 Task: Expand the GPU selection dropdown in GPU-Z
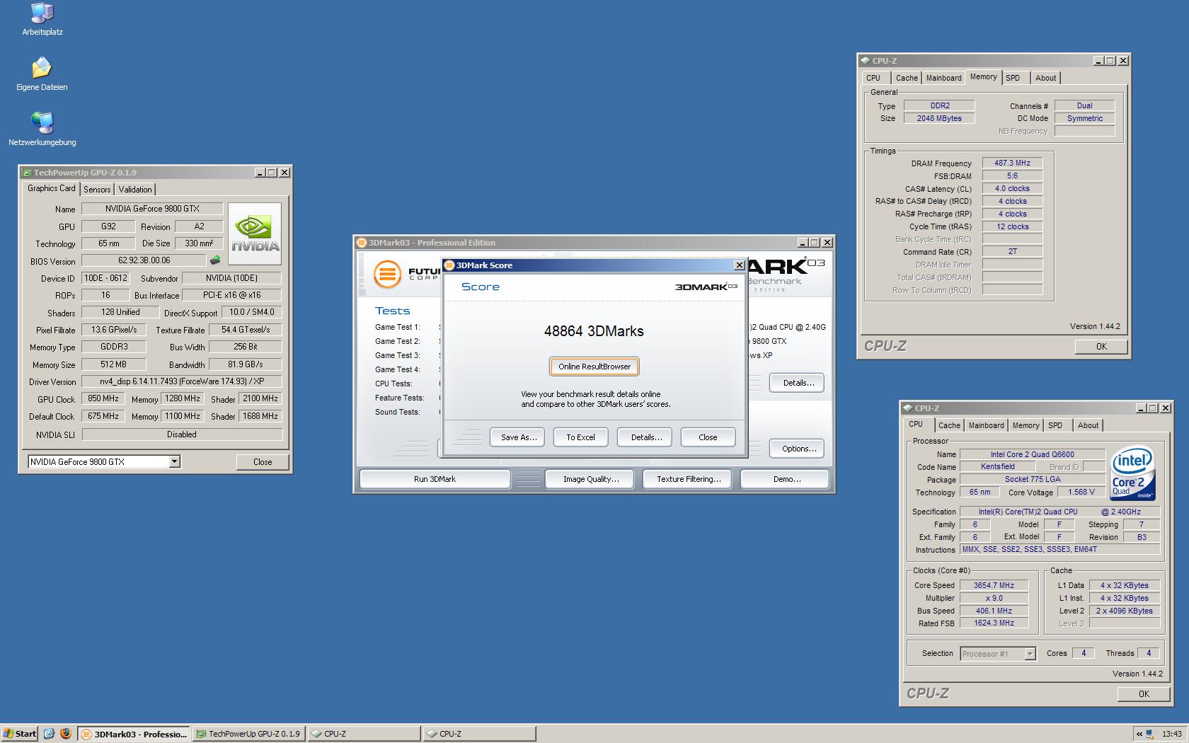[174, 462]
